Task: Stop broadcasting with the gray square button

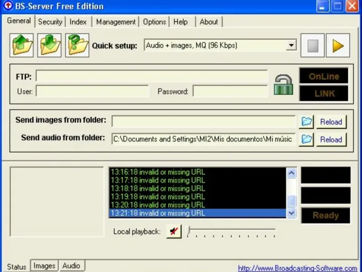Action: pyautogui.click(x=313, y=45)
